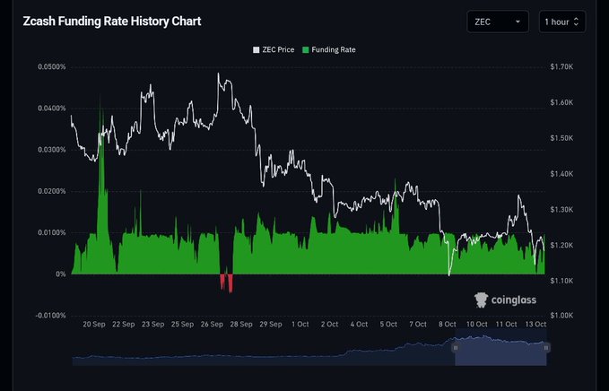Click the "$1.10K" price axis label
Image resolution: width=609 pixels, height=391 pixels.
point(561,281)
